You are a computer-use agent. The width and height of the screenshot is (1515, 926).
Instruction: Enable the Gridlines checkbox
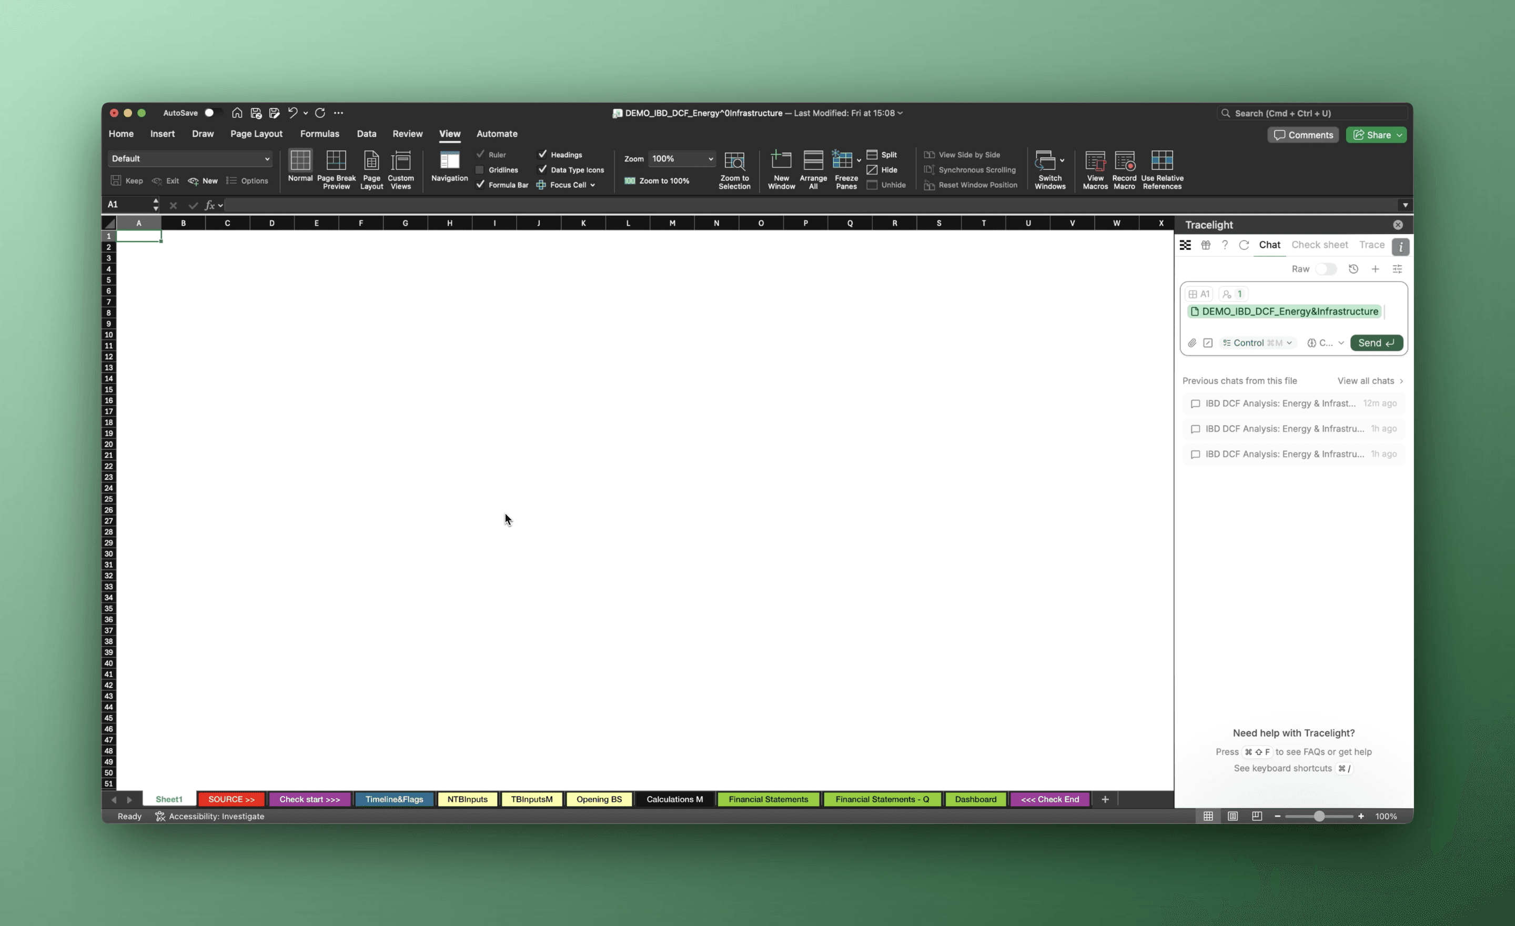480,170
